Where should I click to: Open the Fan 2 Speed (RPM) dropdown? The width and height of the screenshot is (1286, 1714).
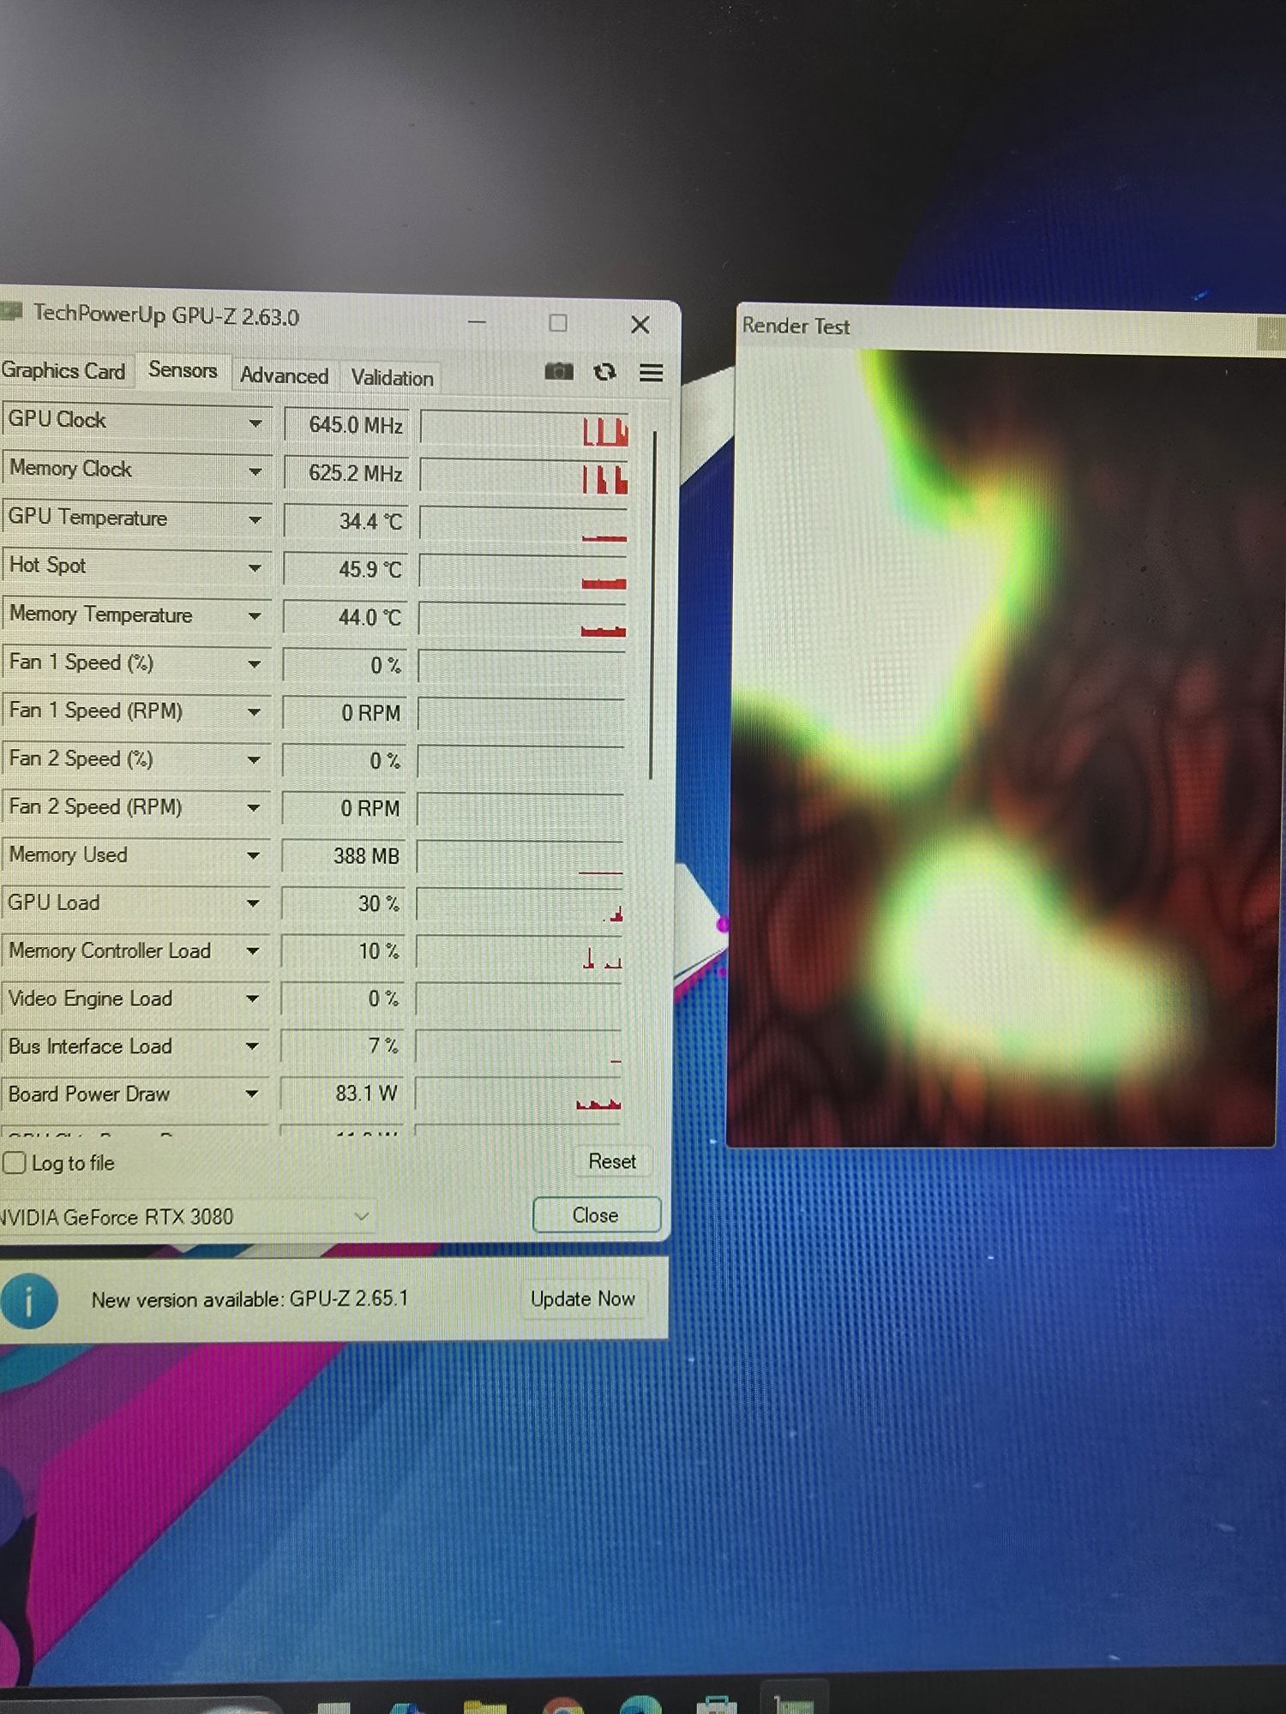(x=254, y=807)
